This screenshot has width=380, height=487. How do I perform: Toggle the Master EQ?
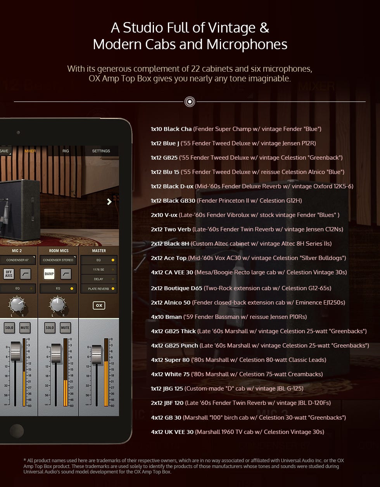coord(99,260)
